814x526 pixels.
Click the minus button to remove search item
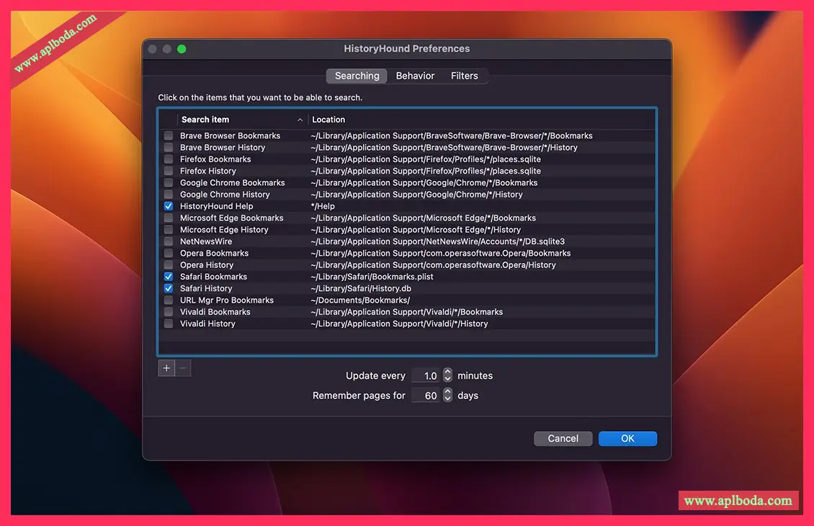(183, 368)
